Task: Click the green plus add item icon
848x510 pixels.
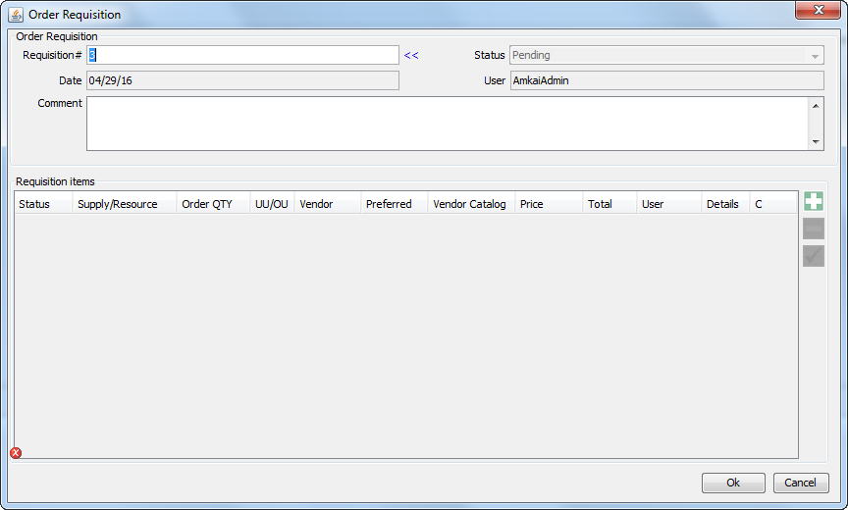Action: pos(813,202)
